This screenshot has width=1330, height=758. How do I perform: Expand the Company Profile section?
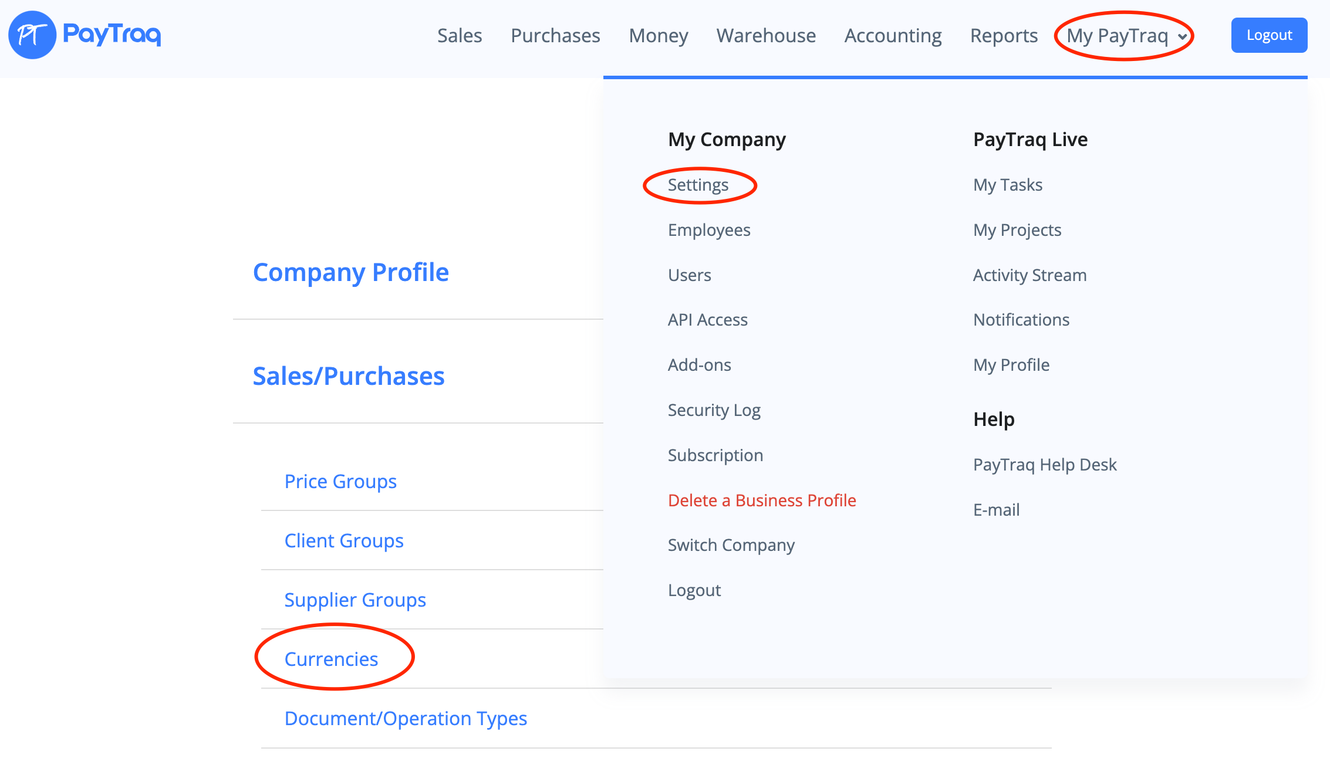350,273
